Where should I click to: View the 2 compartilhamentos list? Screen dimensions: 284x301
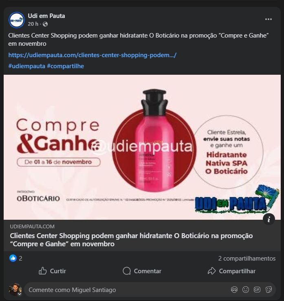(x=247, y=259)
